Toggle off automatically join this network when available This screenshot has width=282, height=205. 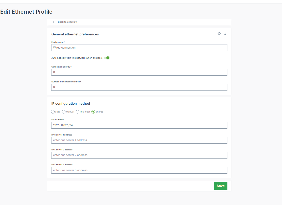(x=106, y=58)
